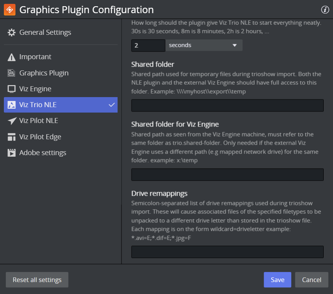Click Reset all settings
The width and height of the screenshot is (333, 294).
37,280
